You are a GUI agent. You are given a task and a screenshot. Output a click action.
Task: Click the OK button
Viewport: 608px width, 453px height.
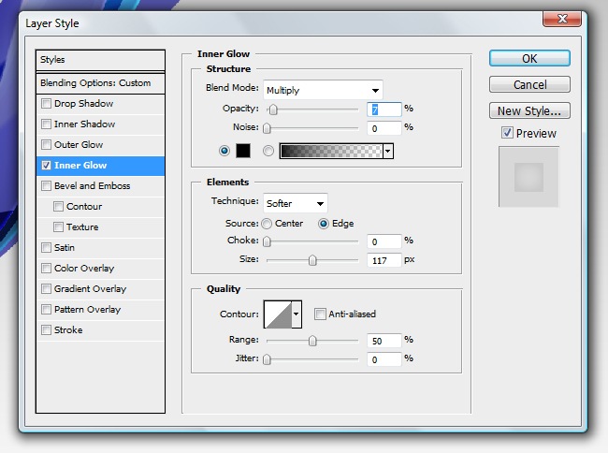(529, 58)
